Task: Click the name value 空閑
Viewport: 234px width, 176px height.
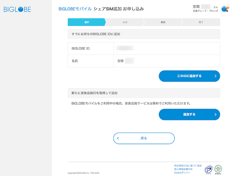Action: 120,61
